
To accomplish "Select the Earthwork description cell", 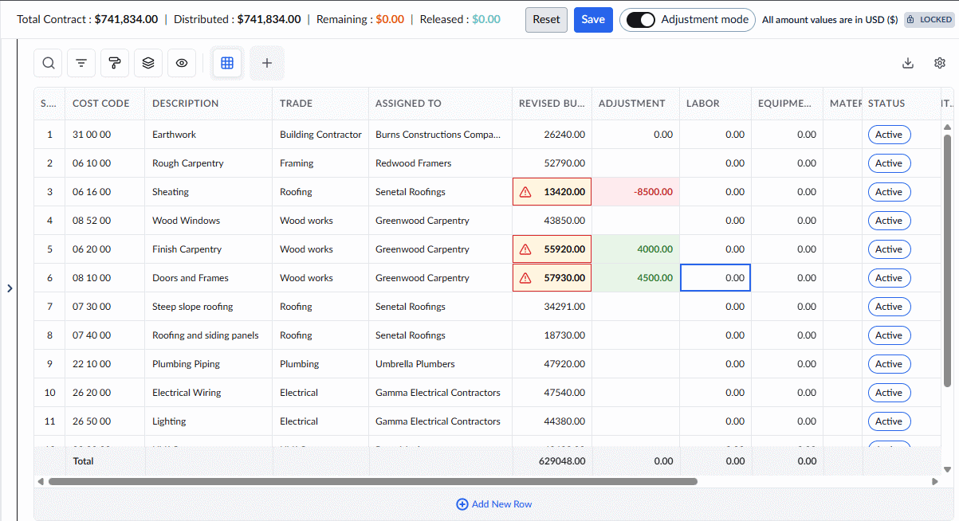I will coord(209,135).
